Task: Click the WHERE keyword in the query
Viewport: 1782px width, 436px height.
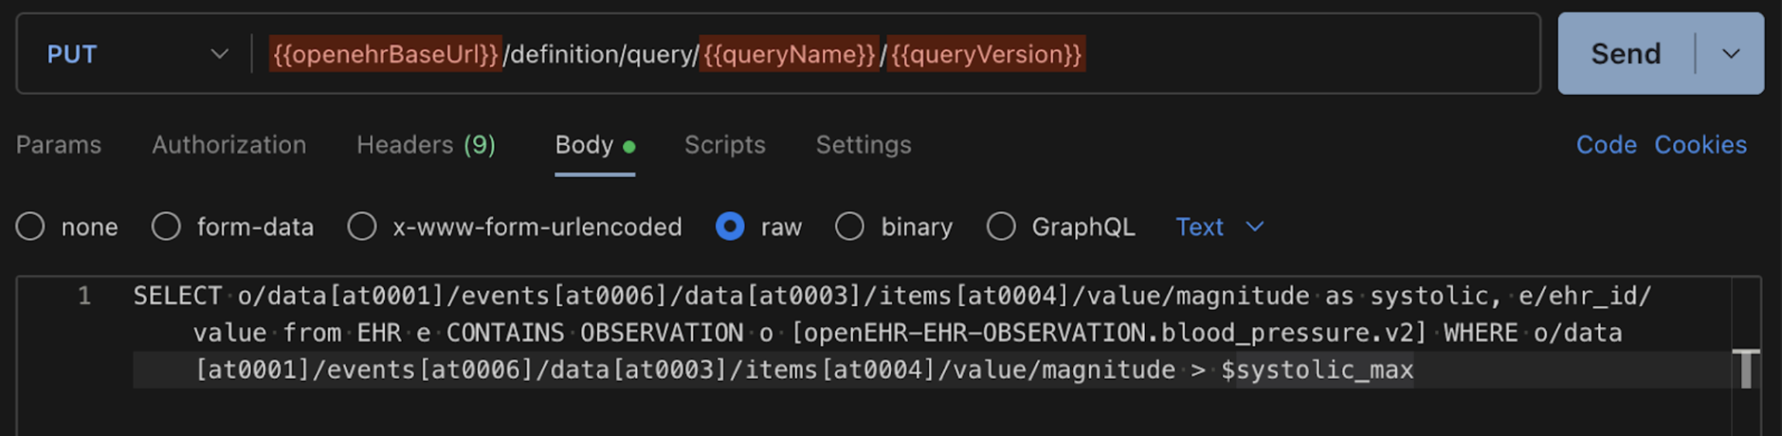Action: [x=1481, y=333]
